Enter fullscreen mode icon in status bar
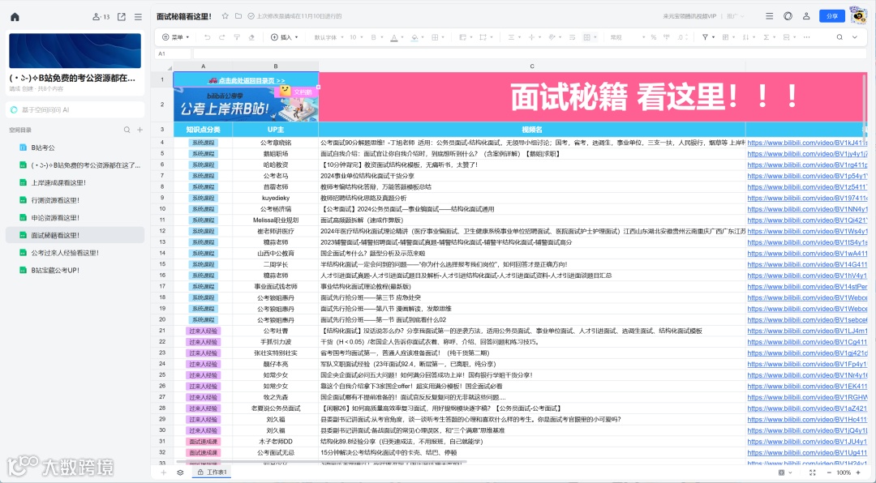The image size is (876, 483). pyautogui.click(x=812, y=472)
